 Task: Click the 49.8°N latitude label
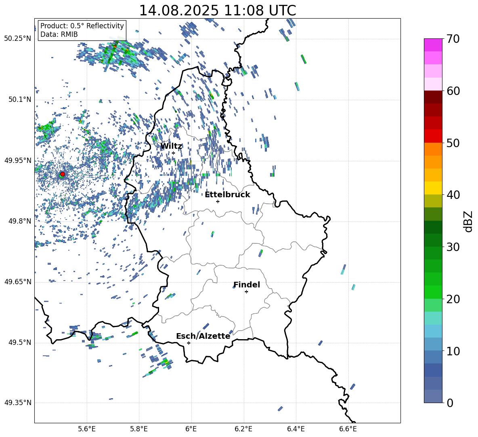click(x=20, y=221)
